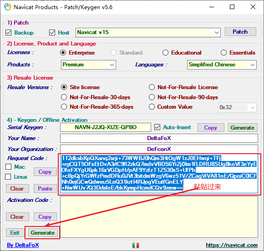Click the Exit button
This screenshot has height=251, width=264.
(15, 233)
